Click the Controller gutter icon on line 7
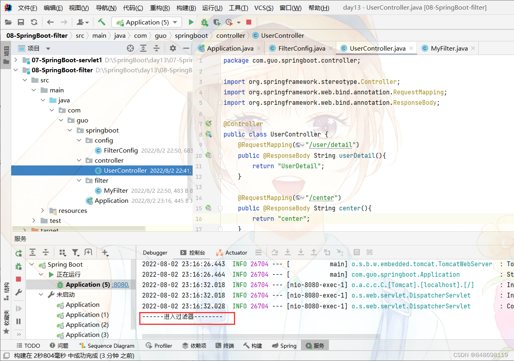Viewport: 514px width, 361px height. 208,124
